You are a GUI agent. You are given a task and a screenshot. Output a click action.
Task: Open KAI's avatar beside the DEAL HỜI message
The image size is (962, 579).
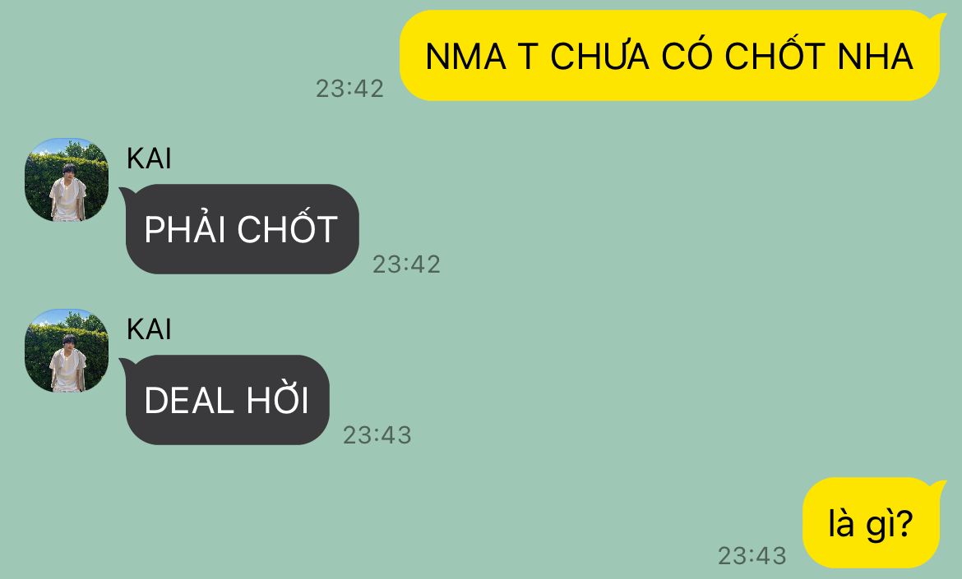point(67,351)
